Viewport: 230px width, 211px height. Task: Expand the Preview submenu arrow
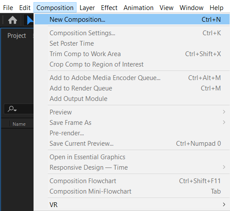coord(224,112)
